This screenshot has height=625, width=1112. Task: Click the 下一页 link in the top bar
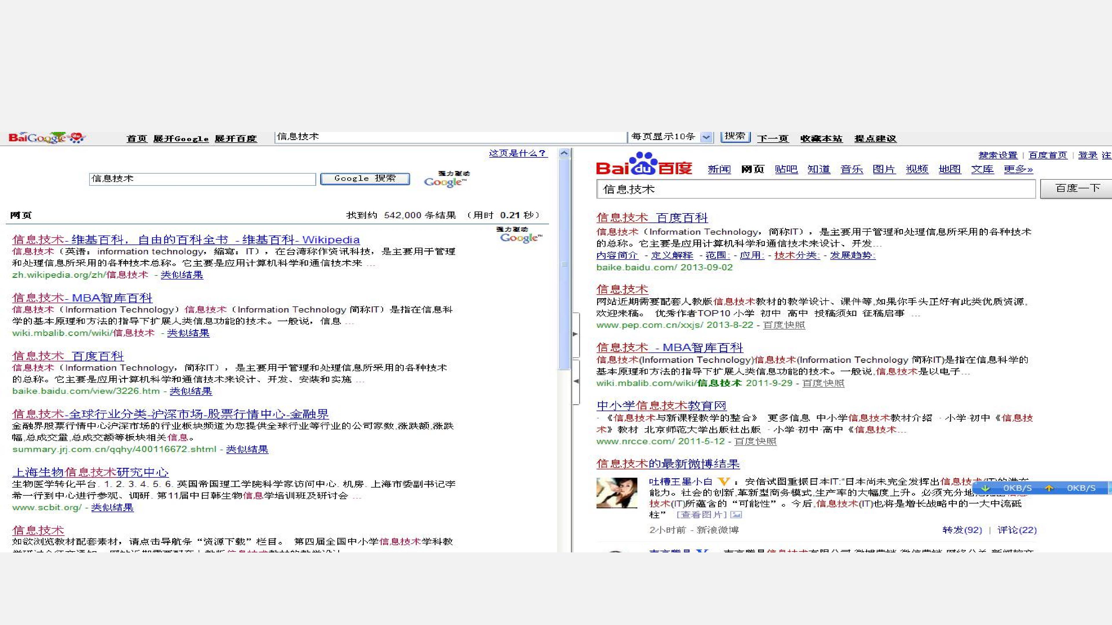[x=773, y=139]
